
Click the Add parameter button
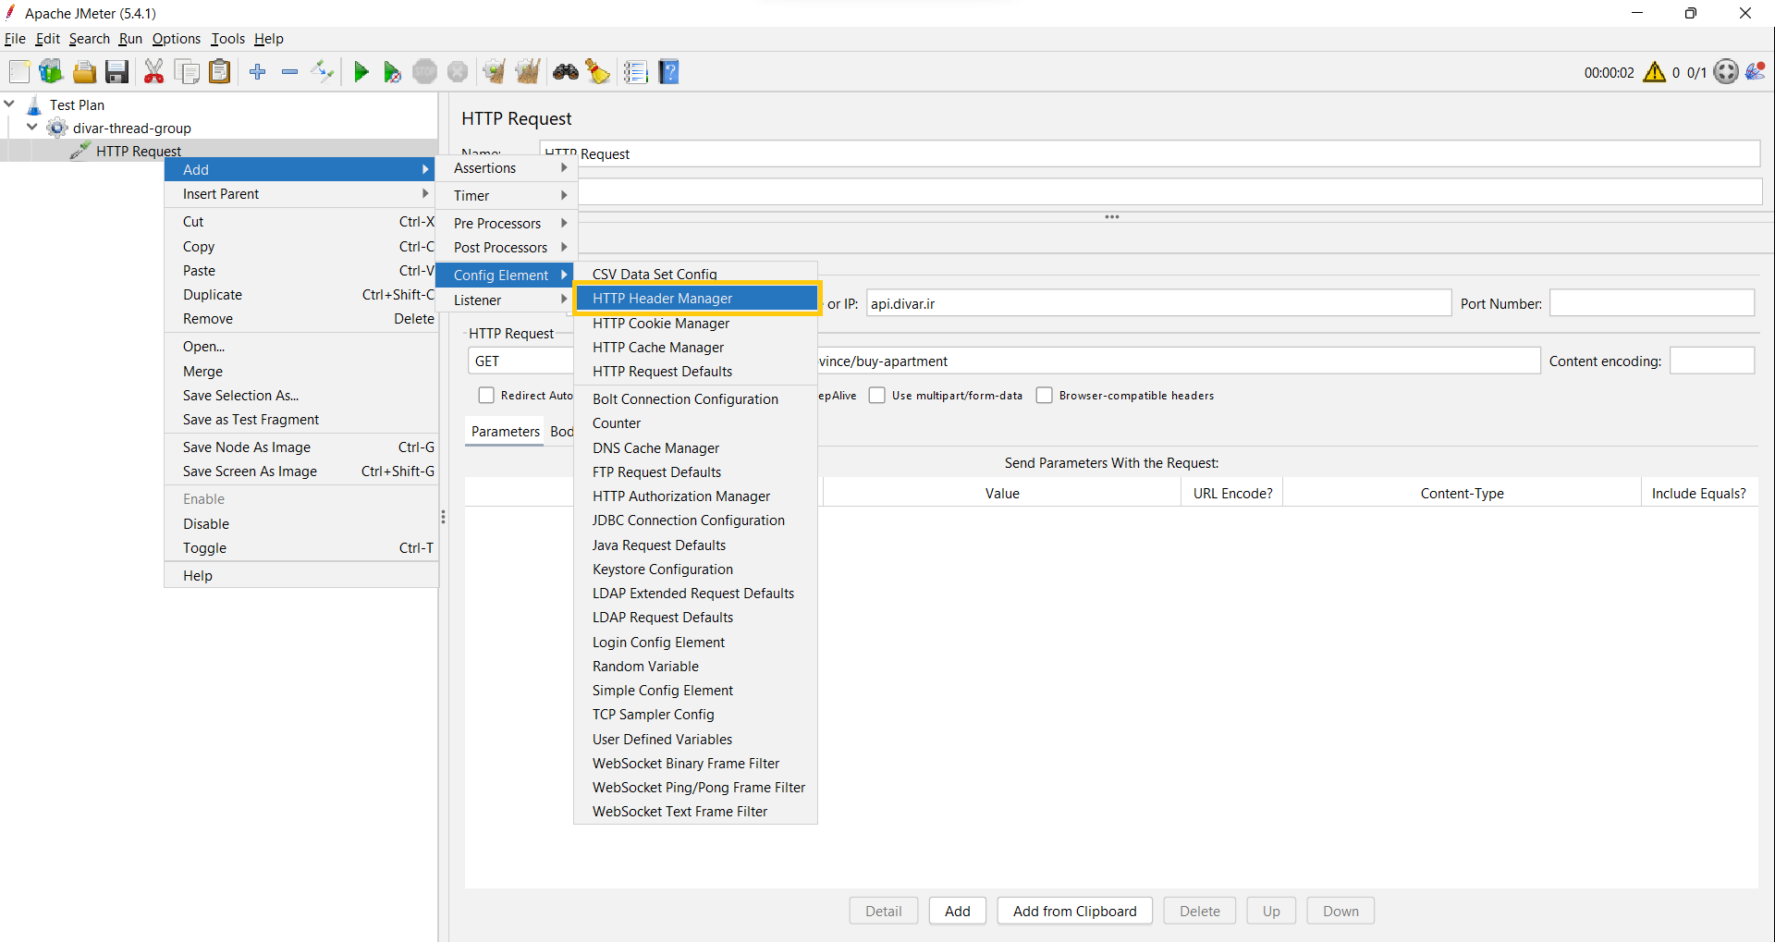coord(958,912)
